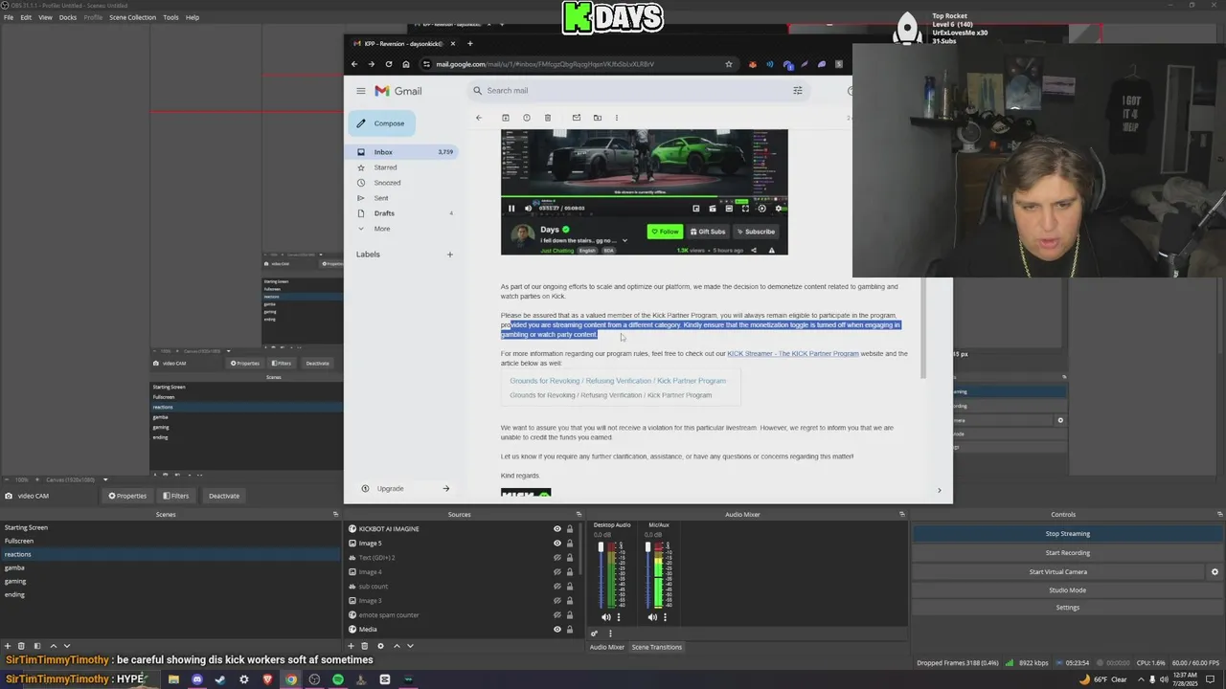
Task: Expand stream title chevron under Days
Action: tap(624, 240)
